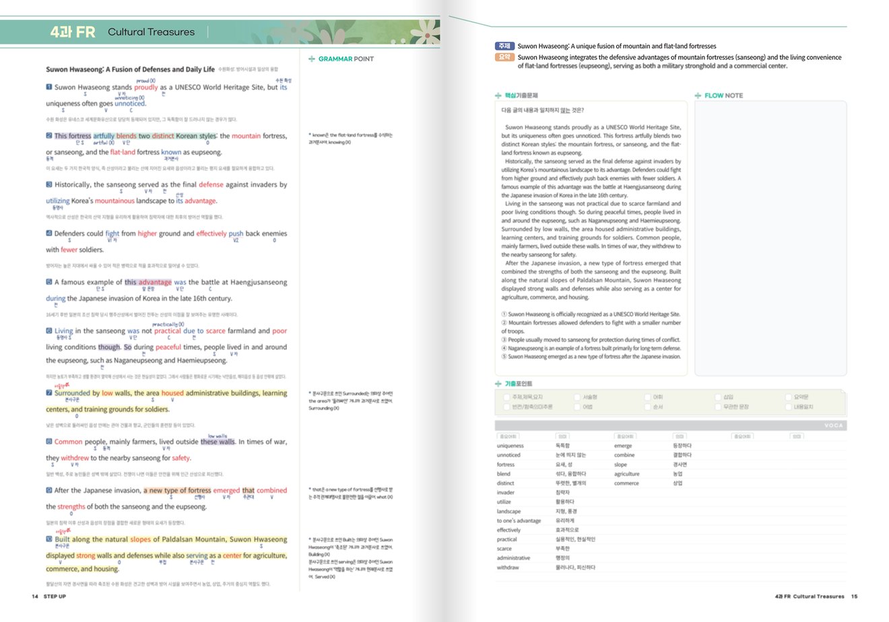Click the plus icon beside FLOW NOTE
This screenshot has width=889, height=622.
pos(698,96)
